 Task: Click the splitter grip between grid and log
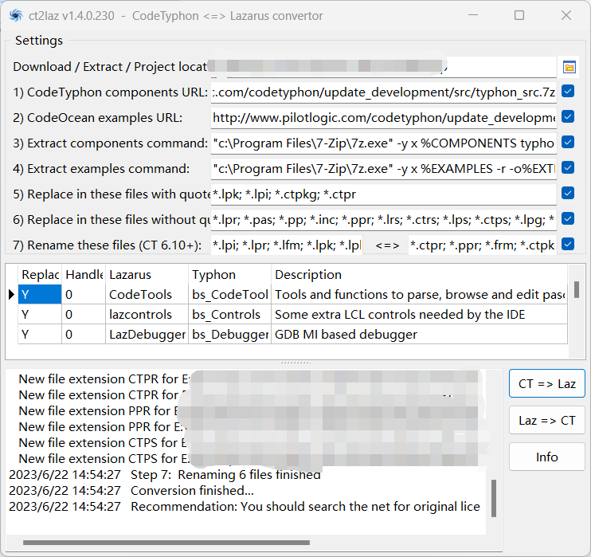pos(295,363)
